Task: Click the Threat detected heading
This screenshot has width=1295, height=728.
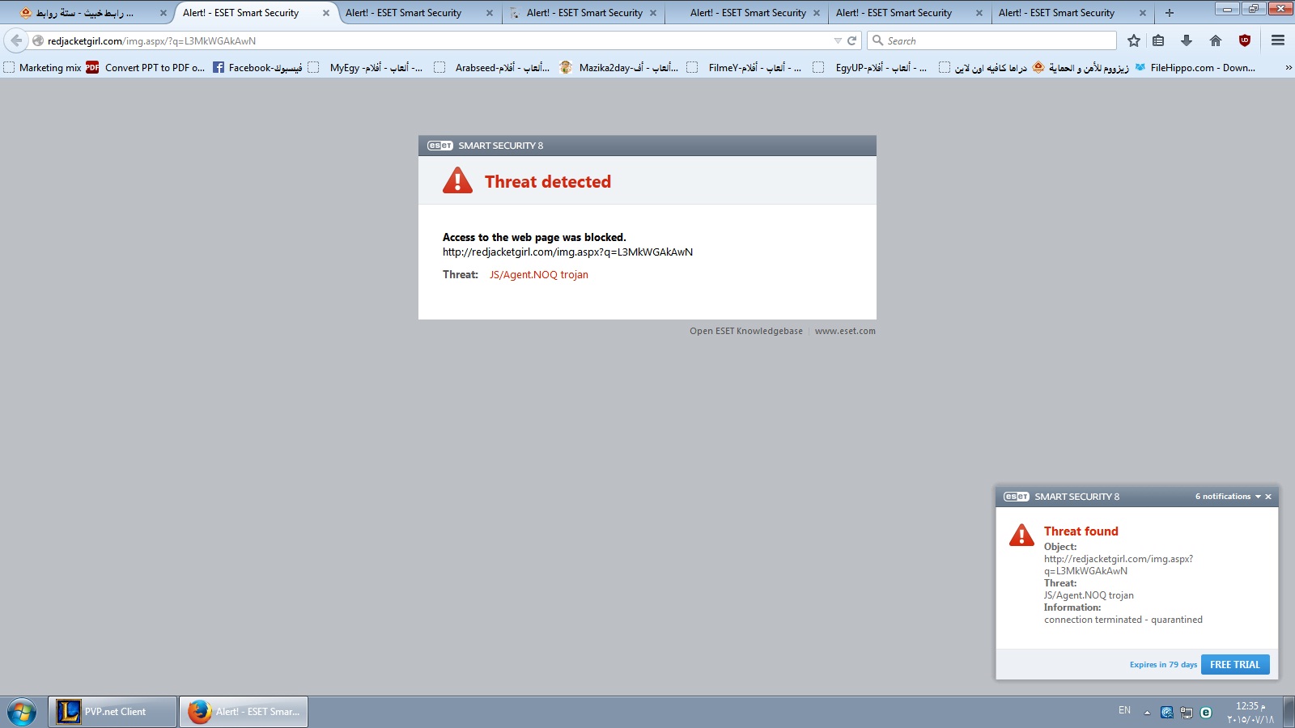Action: pos(548,182)
